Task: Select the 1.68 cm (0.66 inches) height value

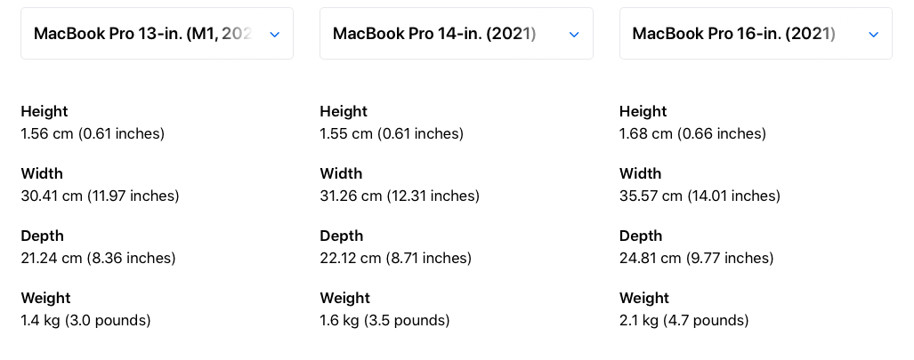Action: 692,134
